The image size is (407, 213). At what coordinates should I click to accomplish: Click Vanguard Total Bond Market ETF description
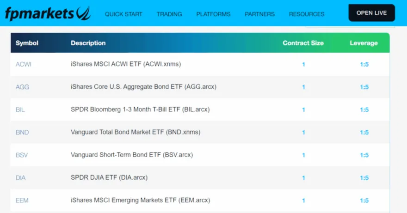[x=136, y=132]
